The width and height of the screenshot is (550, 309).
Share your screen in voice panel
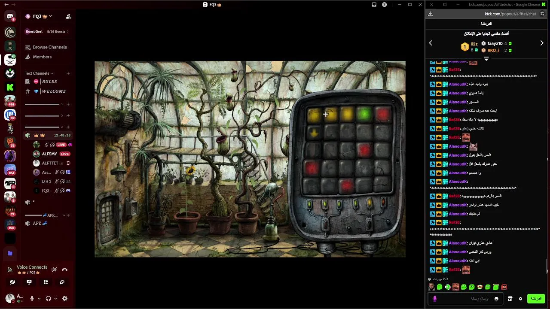click(x=29, y=282)
